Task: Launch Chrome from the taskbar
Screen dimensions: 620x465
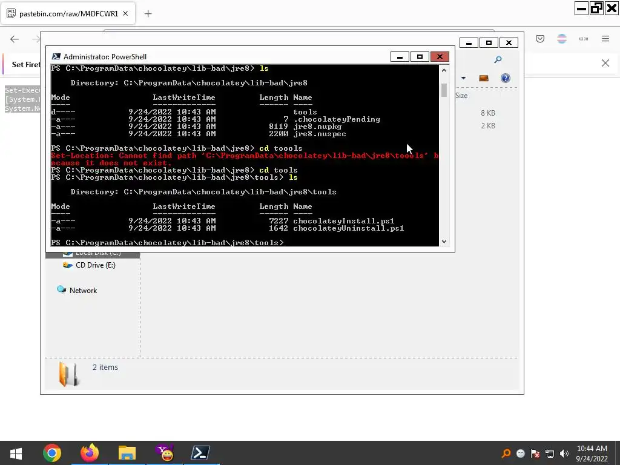Action: [52, 453]
